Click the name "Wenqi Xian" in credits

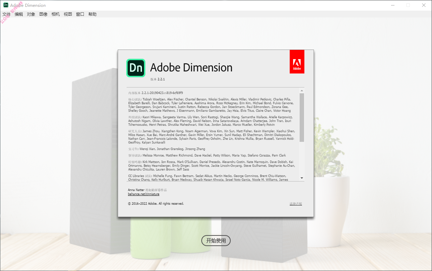coord(147,149)
